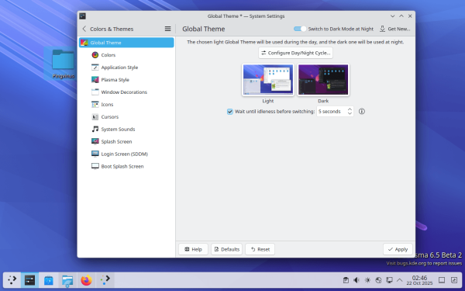Go back with the arrow beside Colors & Themes

coord(84,29)
